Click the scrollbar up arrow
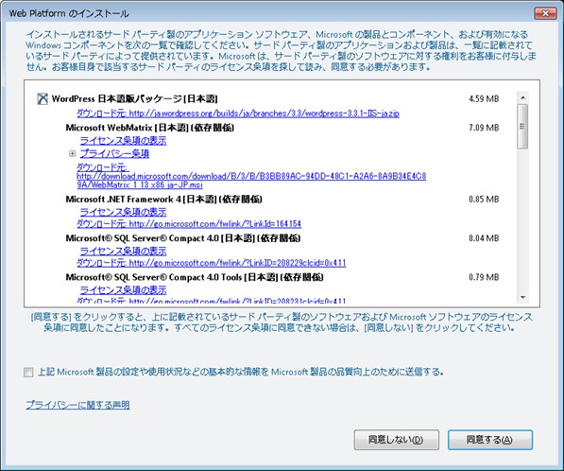Viewport: 564px width, 471px height. pyautogui.click(x=522, y=97)
